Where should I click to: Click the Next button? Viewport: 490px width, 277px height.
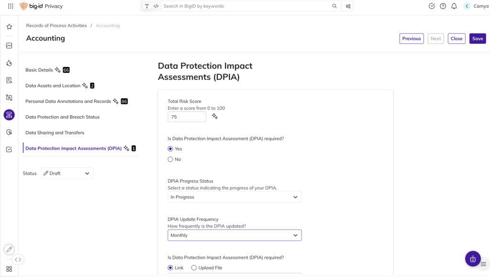pyautogui.click(x=435, y=38)
